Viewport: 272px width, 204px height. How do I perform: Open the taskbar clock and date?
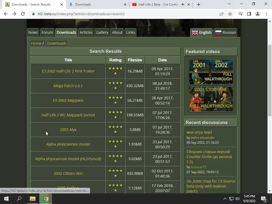click(249, 199)
